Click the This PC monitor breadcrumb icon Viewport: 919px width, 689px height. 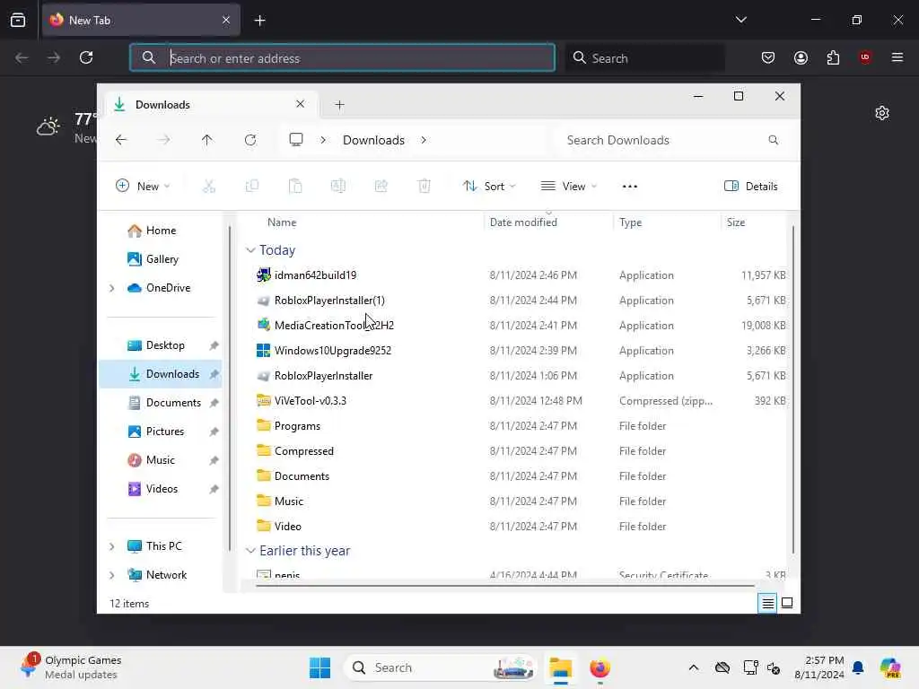296,139
